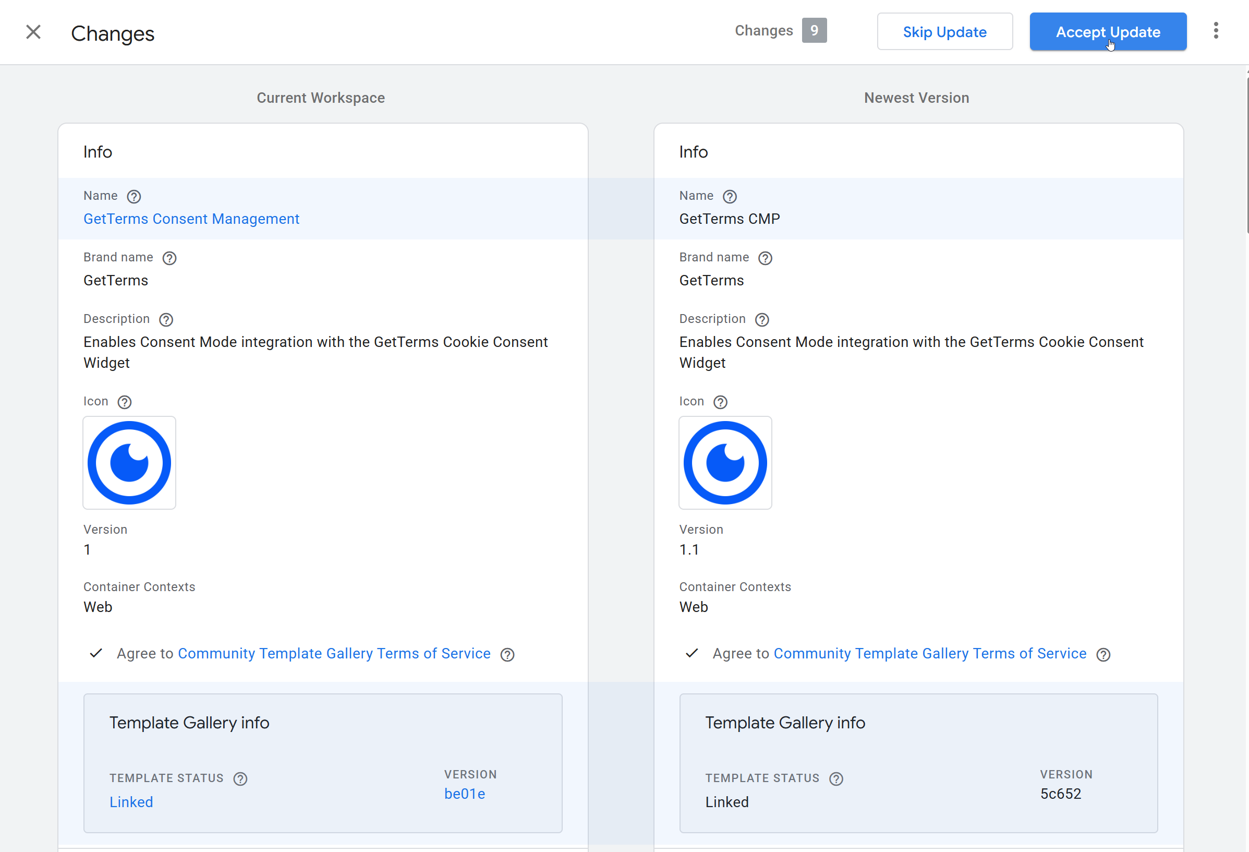The width and height of the screenshot is (1249, 852).
Task: Click the GetTerms Consent Management name link
Action: click(191, 219)
